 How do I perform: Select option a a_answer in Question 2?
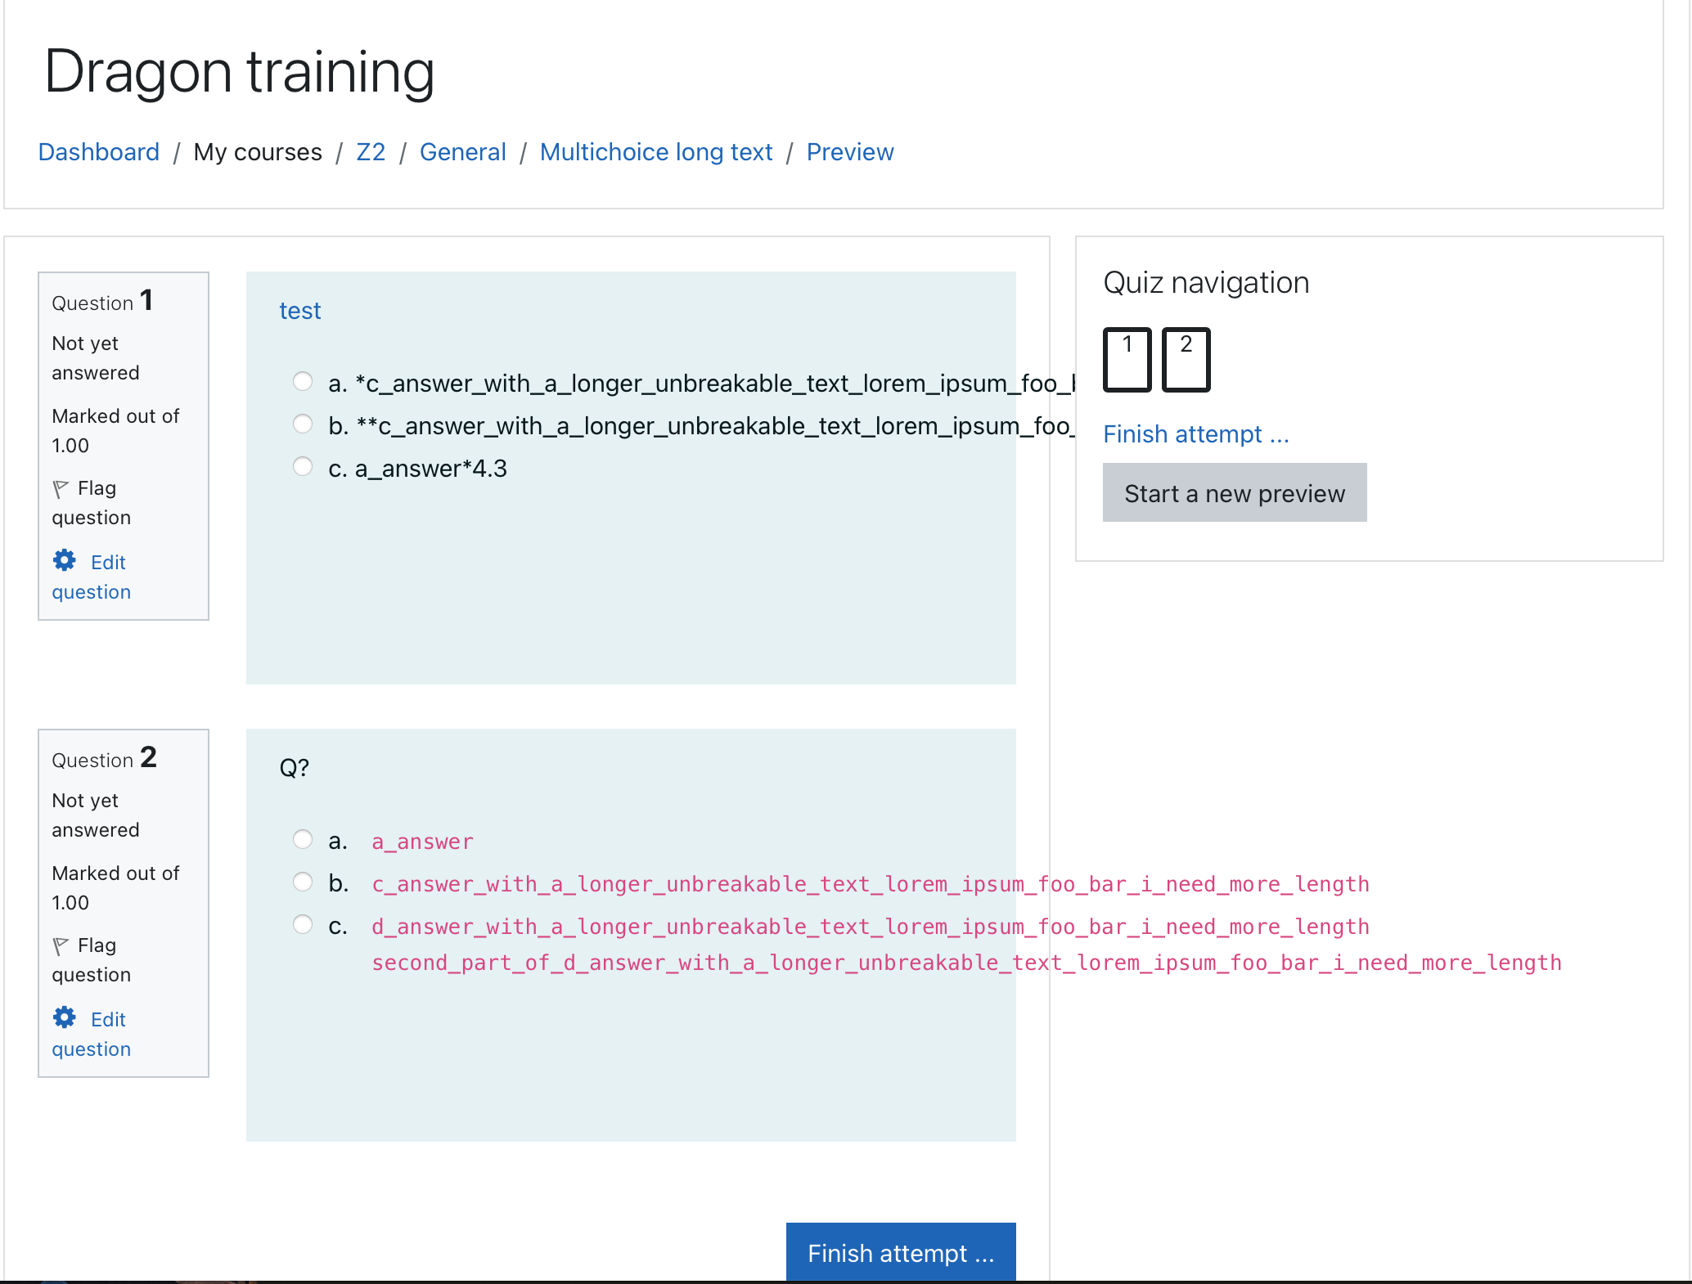(303, 839)
